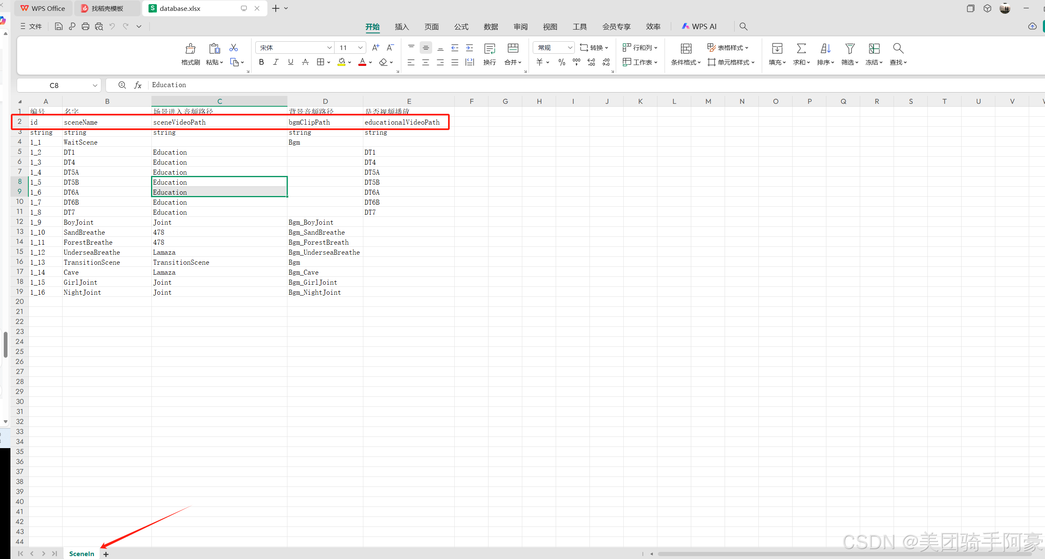1045x559 pixels.
Task: Click the Cut scissors icon
Action: tap(234, 48)
